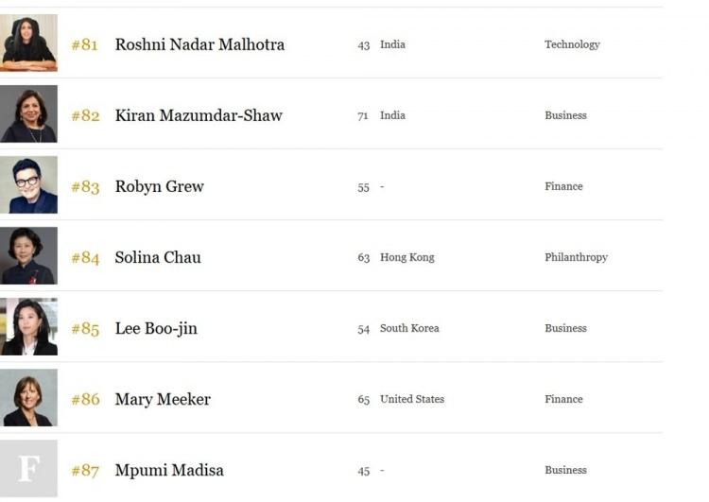Click Kiran Mazumdar-Shaw's portrait thumbnail

pos(28,114)
